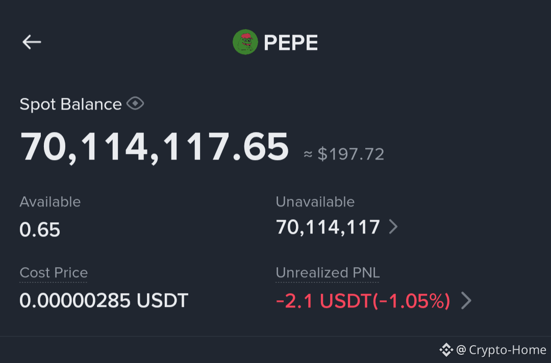
Task: Click the Spot Balance label
Action: click(x=70, y=105)
